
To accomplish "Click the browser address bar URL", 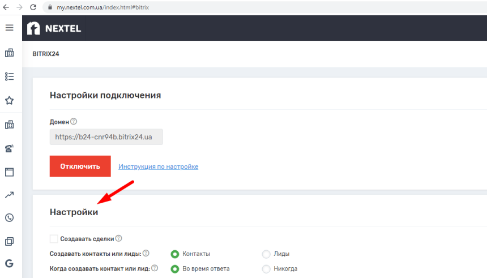I will click(x=102, y=7).
